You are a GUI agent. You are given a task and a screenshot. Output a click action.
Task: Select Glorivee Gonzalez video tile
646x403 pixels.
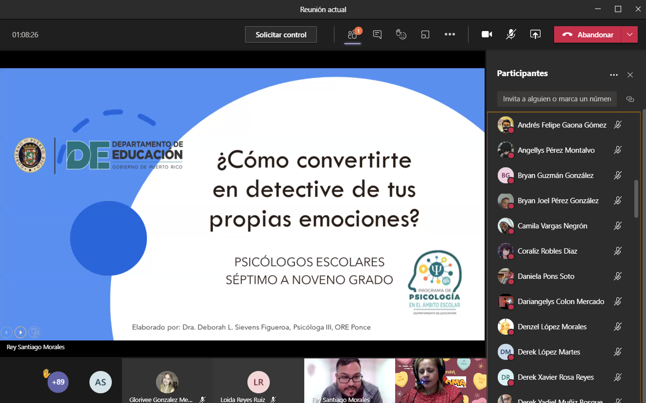point(167,381)
